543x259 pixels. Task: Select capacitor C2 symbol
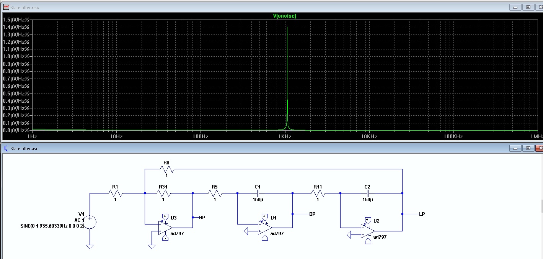(367, 193)
